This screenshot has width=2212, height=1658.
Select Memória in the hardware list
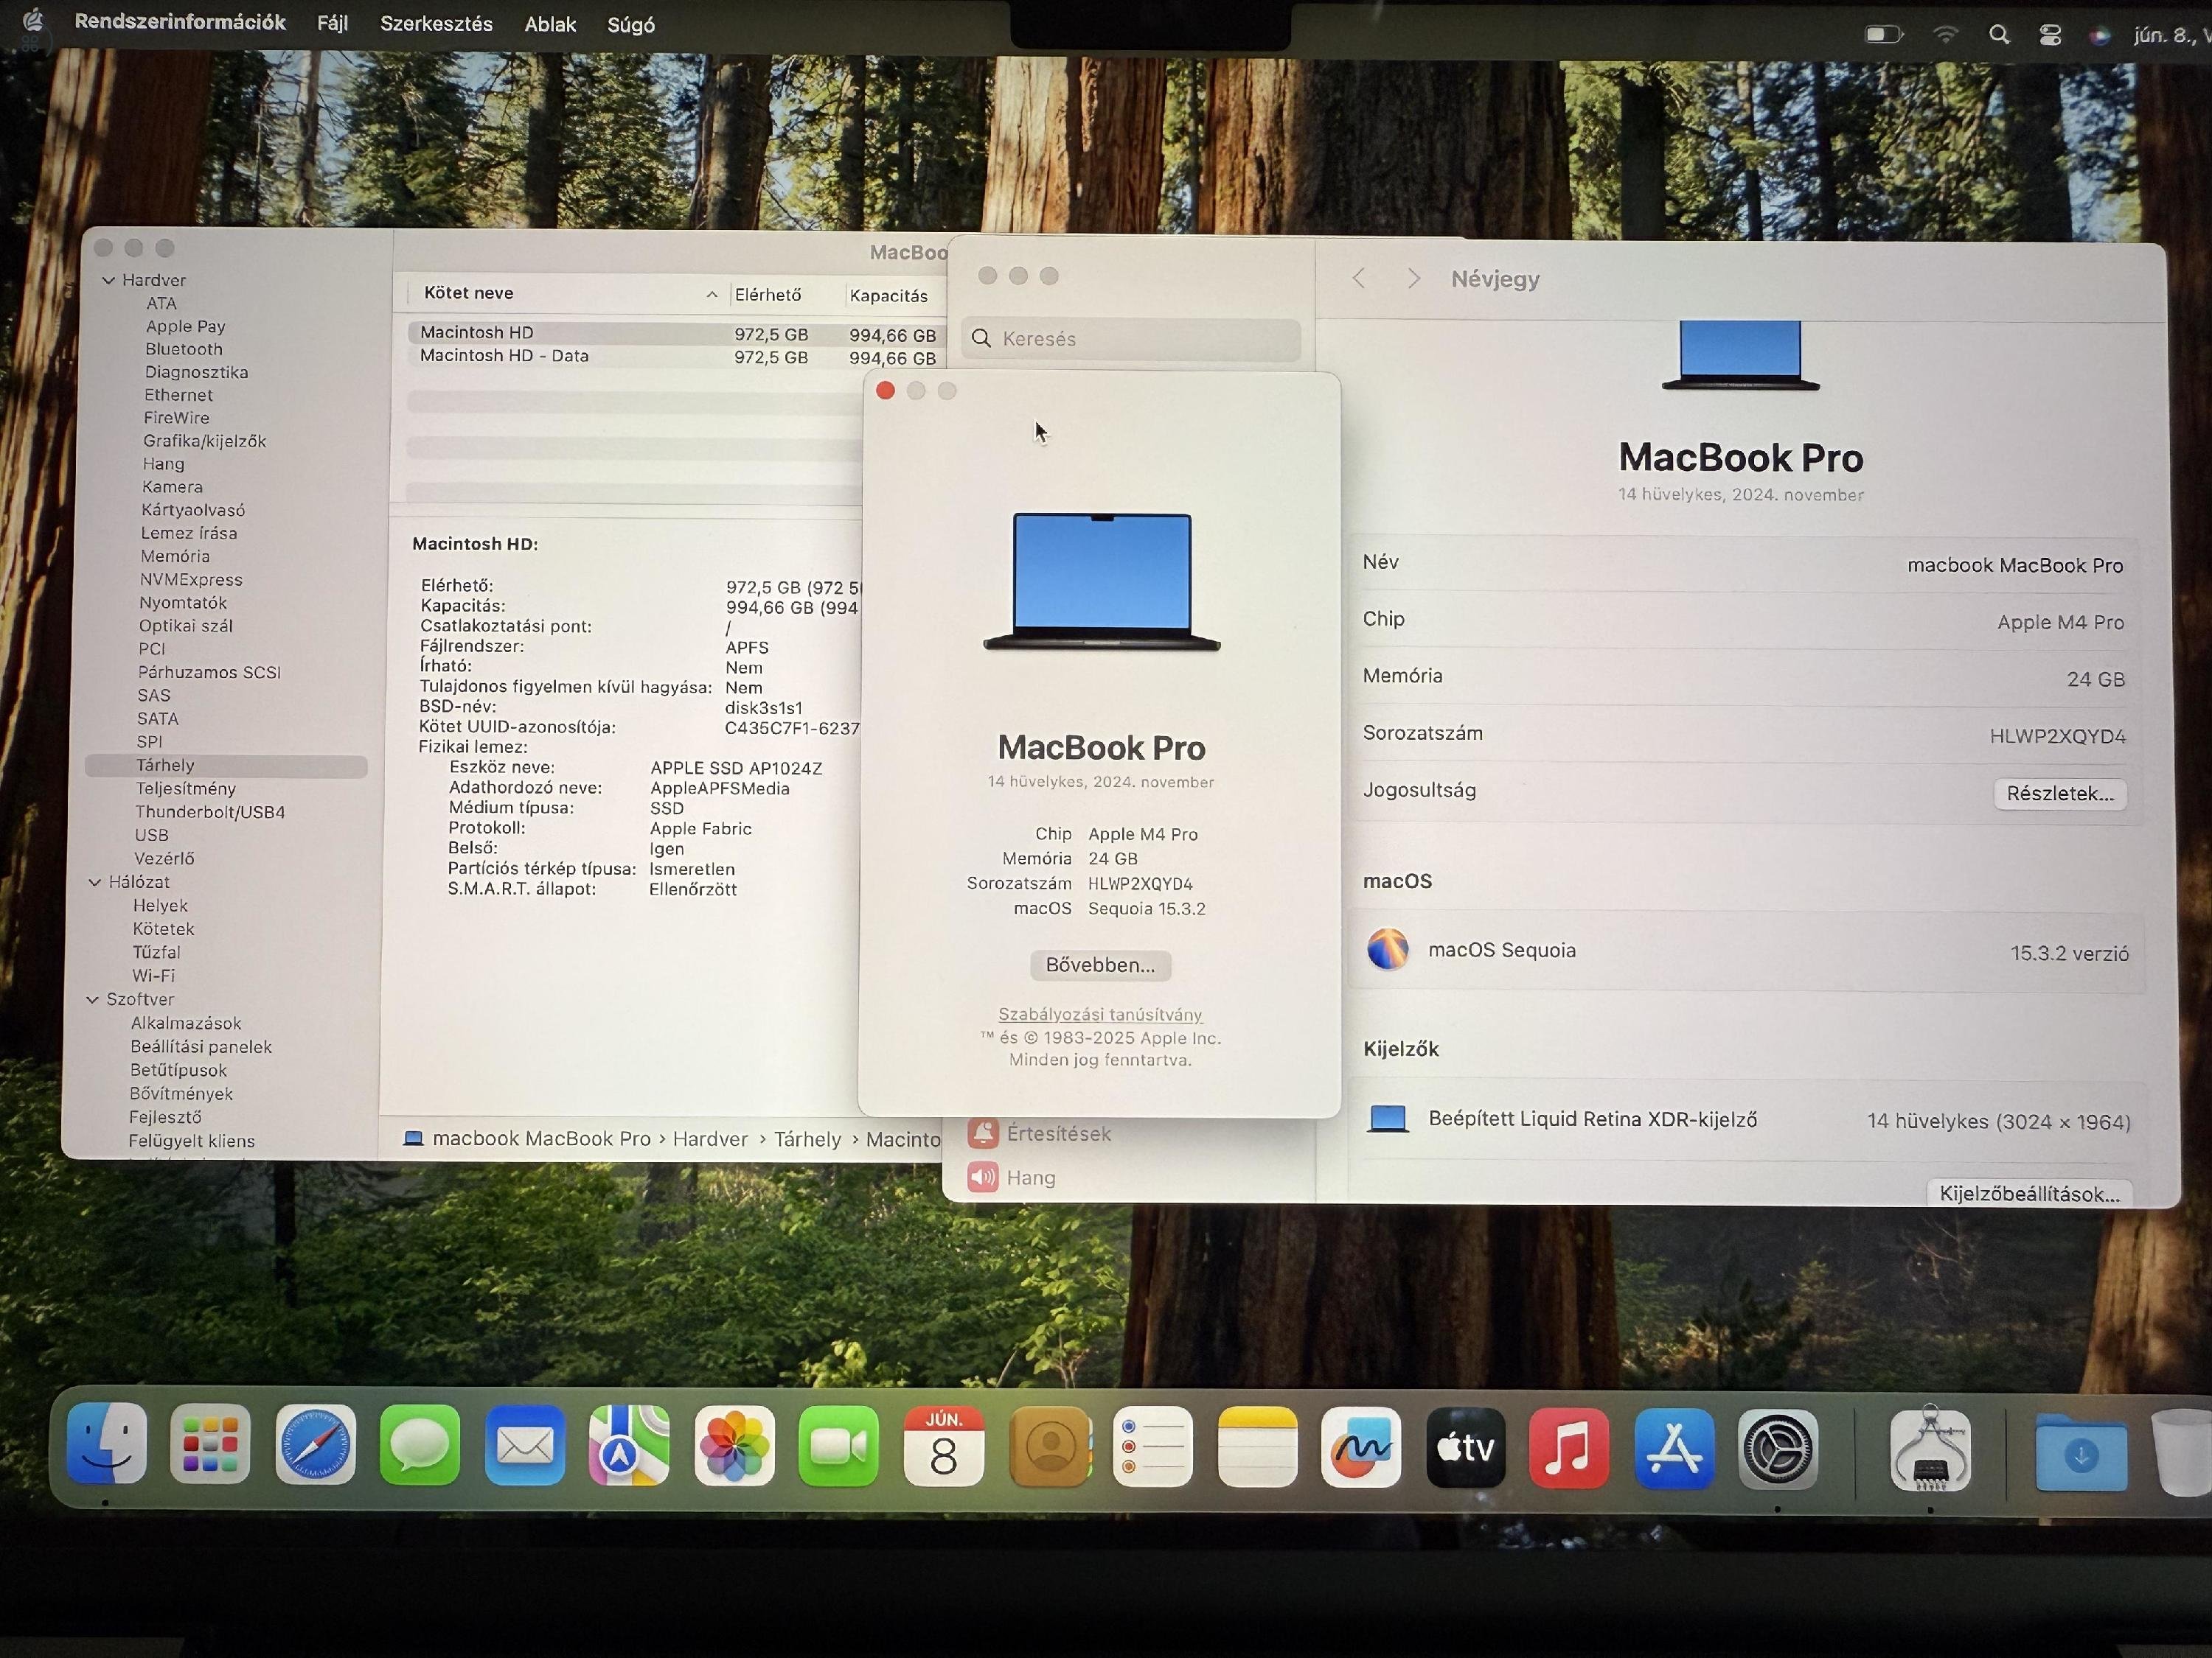(175, 556)
